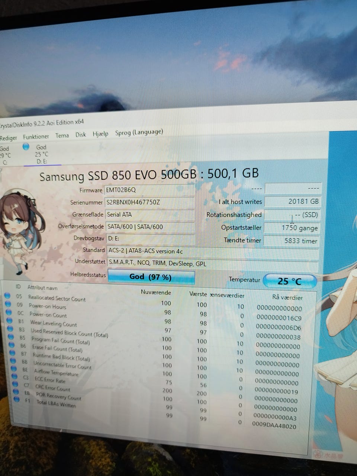Open the Disk menu
357x476 pixels.
point(81,135)
